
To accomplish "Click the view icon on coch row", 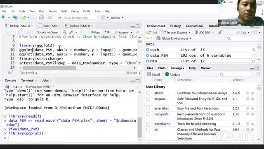I will pos(254,50).
